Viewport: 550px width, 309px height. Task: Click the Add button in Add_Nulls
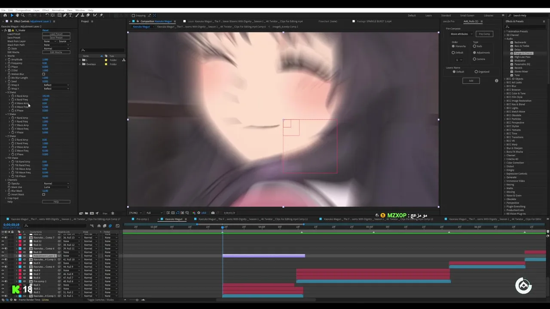coord(471,81)
